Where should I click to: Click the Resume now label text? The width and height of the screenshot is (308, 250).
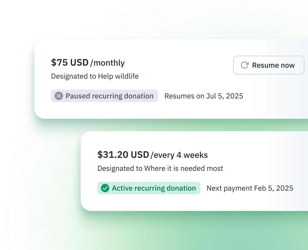[273, 65]
